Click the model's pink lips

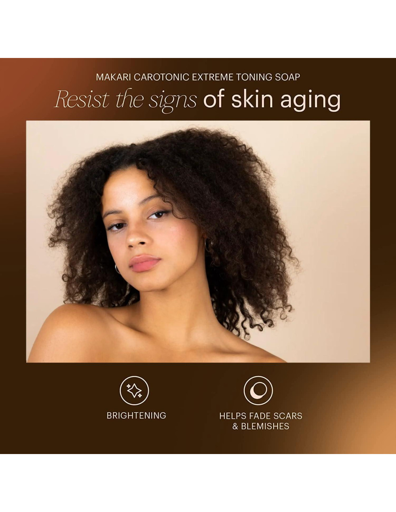click(145, 263)
